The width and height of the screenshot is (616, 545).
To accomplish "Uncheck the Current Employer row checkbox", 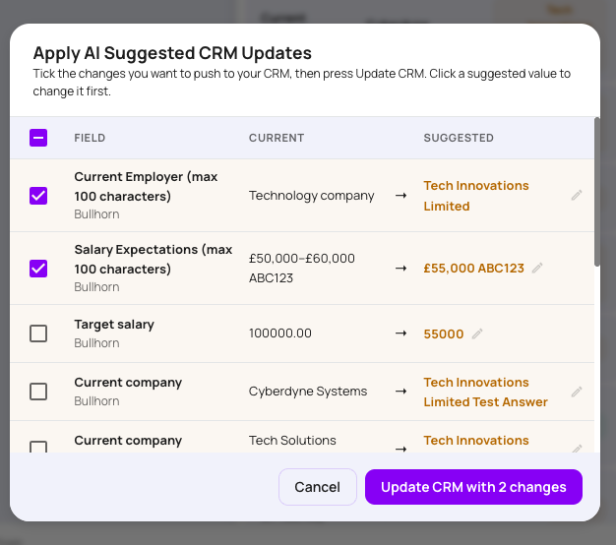I will coord(38,196).
